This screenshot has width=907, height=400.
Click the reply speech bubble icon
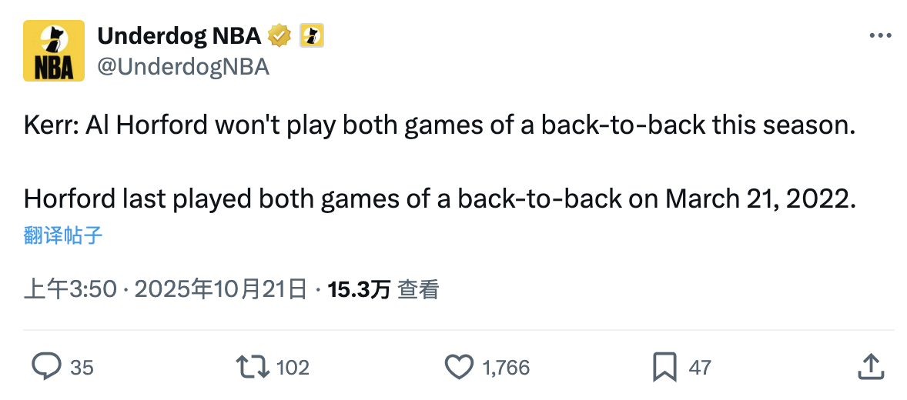pyautogui.click(x=45, y=367)
